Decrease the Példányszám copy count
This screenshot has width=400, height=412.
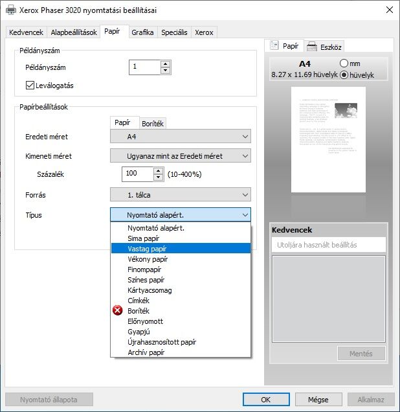(165, 71)
